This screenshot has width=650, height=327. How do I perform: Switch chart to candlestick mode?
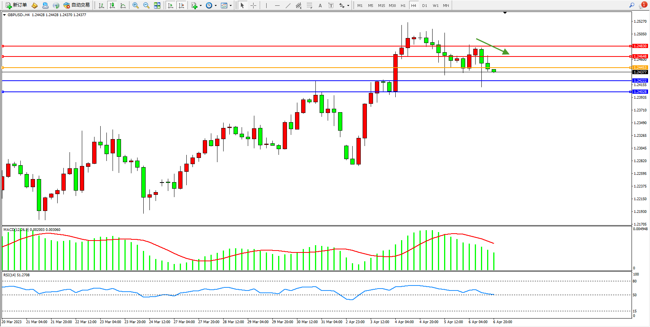tap(112, 5)
